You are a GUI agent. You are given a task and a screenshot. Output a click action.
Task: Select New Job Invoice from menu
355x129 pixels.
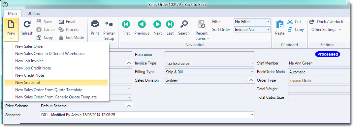pos(56,61)
